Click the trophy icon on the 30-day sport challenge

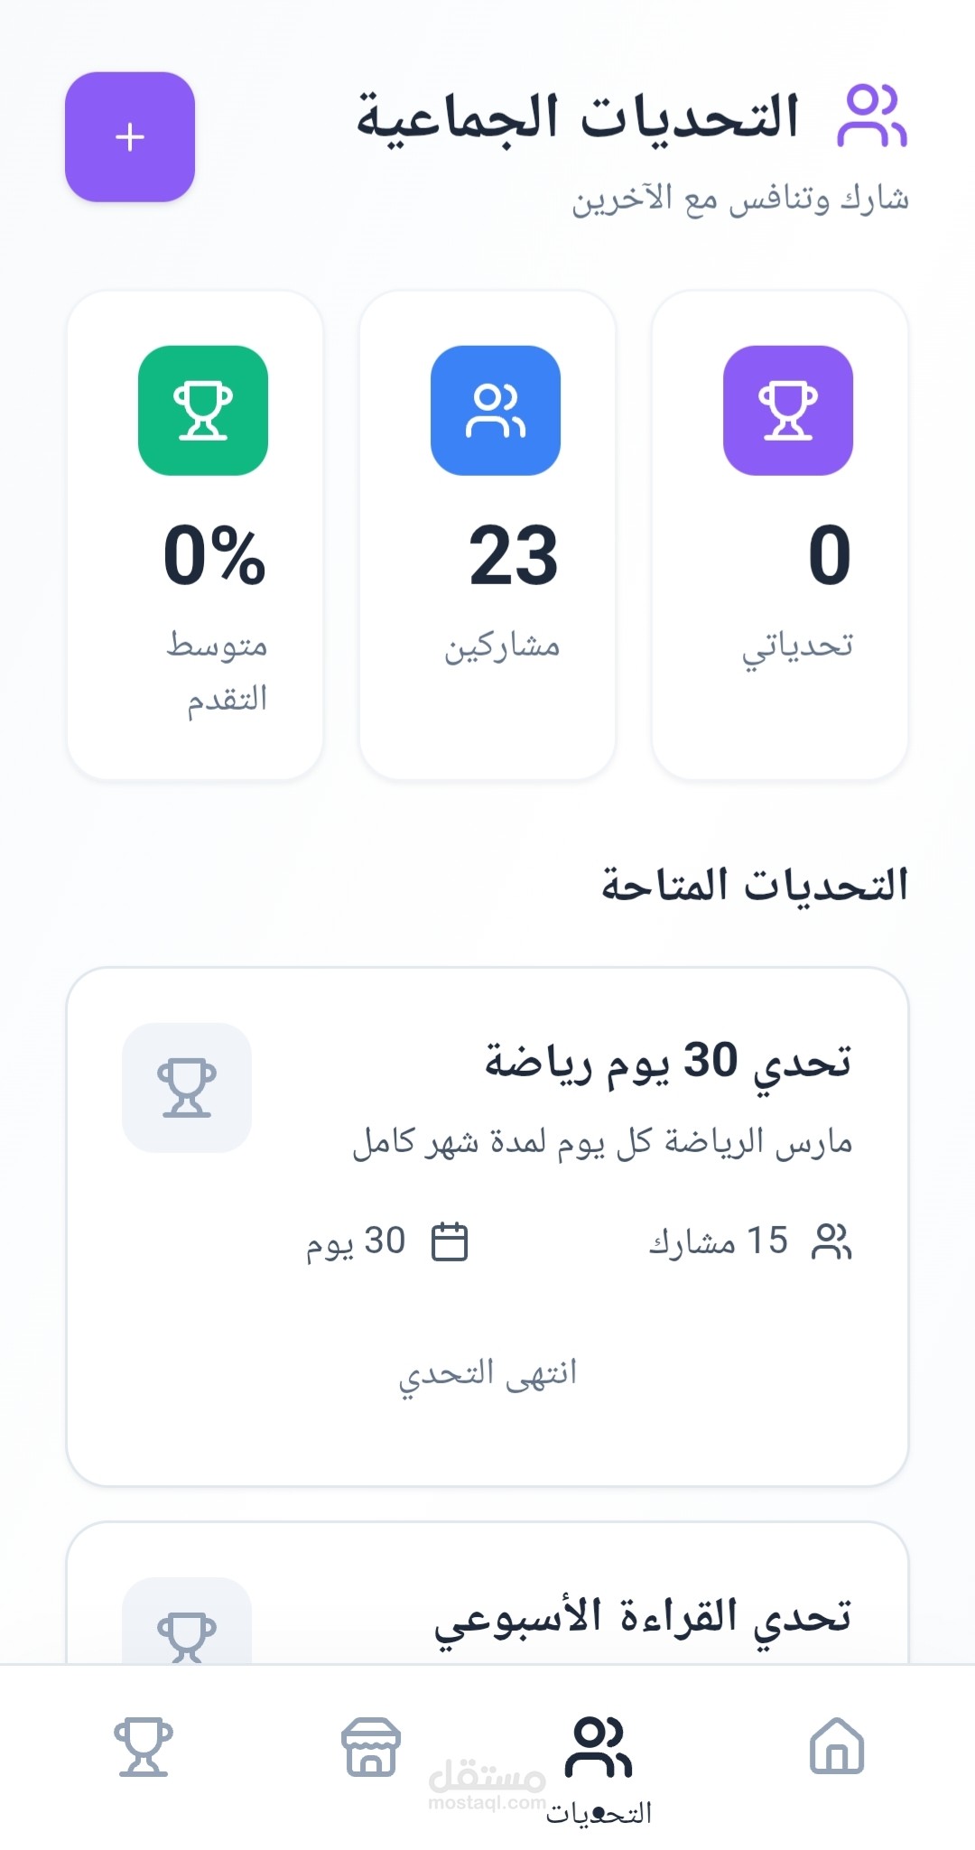point(187,1088)
